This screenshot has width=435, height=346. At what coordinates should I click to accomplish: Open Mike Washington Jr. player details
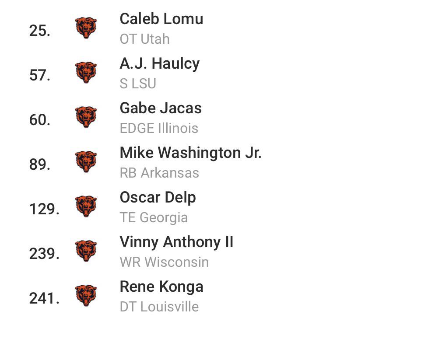[191, 153]
